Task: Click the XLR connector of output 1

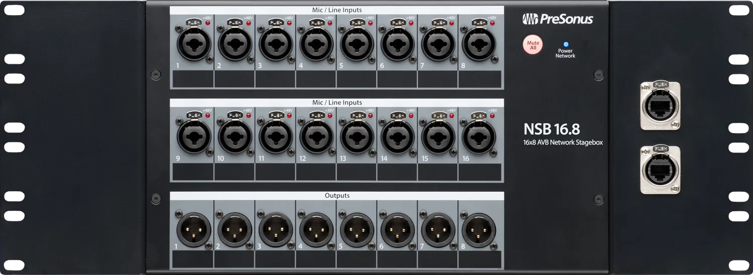Action: [194, 230]
